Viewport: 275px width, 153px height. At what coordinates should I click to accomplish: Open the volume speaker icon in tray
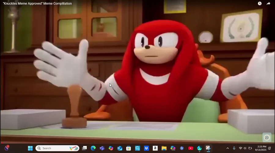245,148
